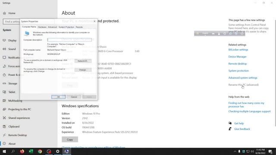
Task: Copy Windows specifications with Copy button
Action: [70, 139]
